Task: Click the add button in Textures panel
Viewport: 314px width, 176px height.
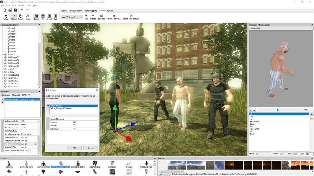Action: (x=162, y=174)
